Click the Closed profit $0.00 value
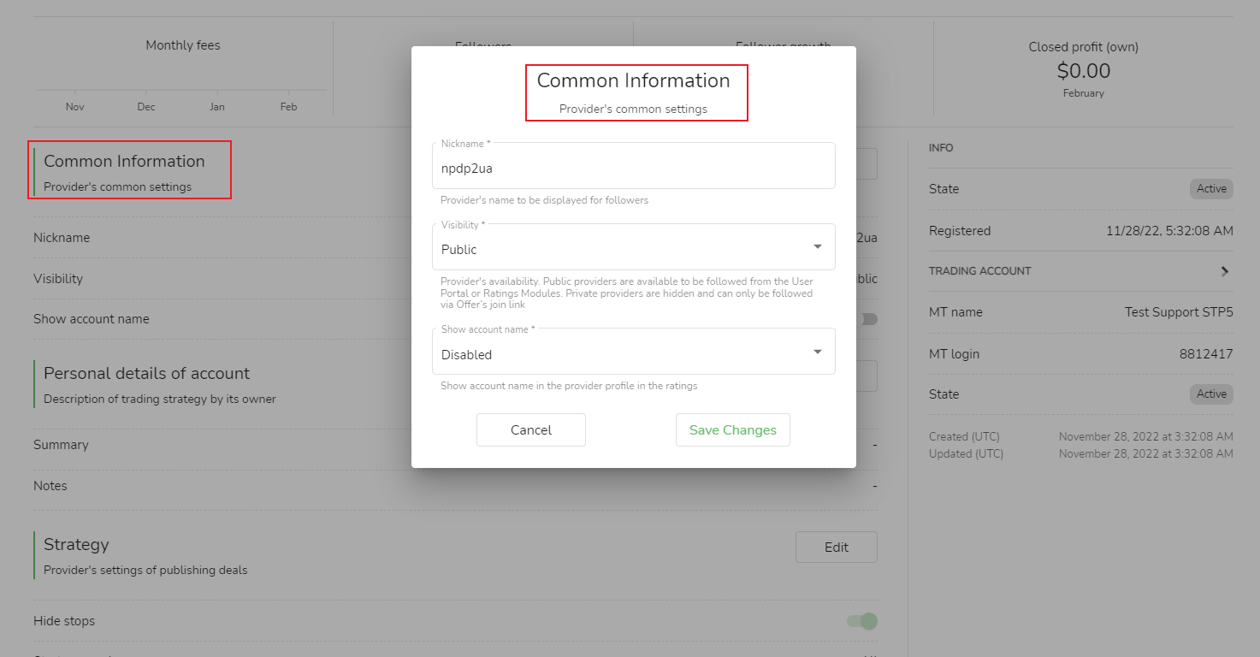 (1083, 71)
